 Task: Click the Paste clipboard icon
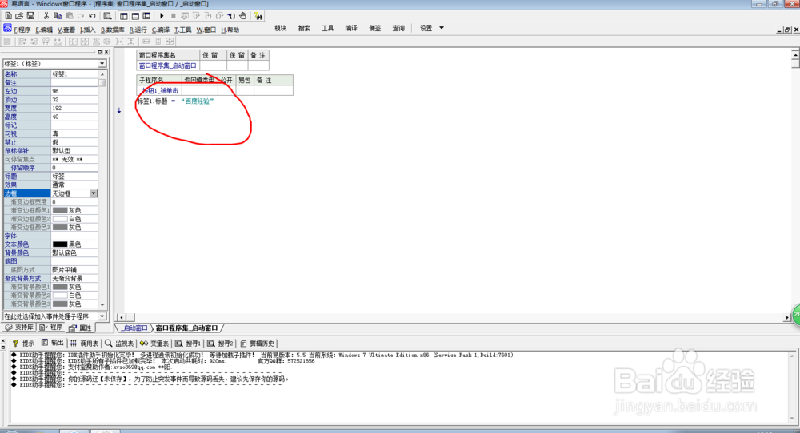coord(70,16)
